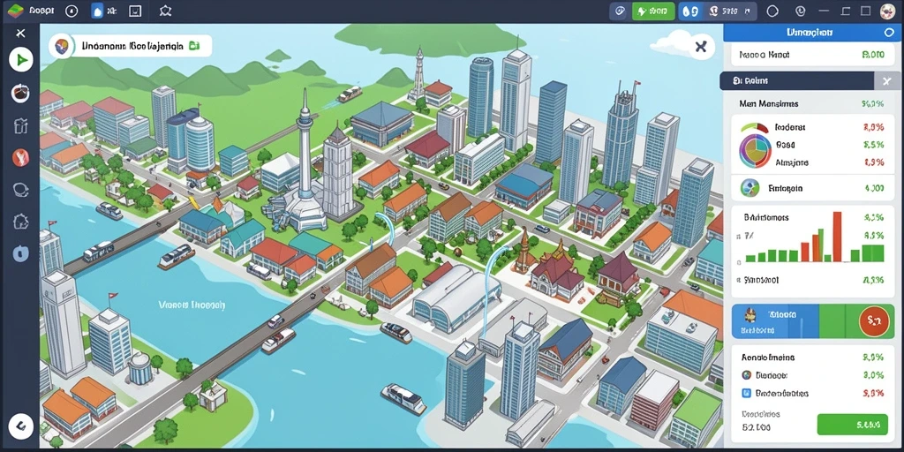Open the house icon in left sidebar
The image size is (904, 452).
21,220
